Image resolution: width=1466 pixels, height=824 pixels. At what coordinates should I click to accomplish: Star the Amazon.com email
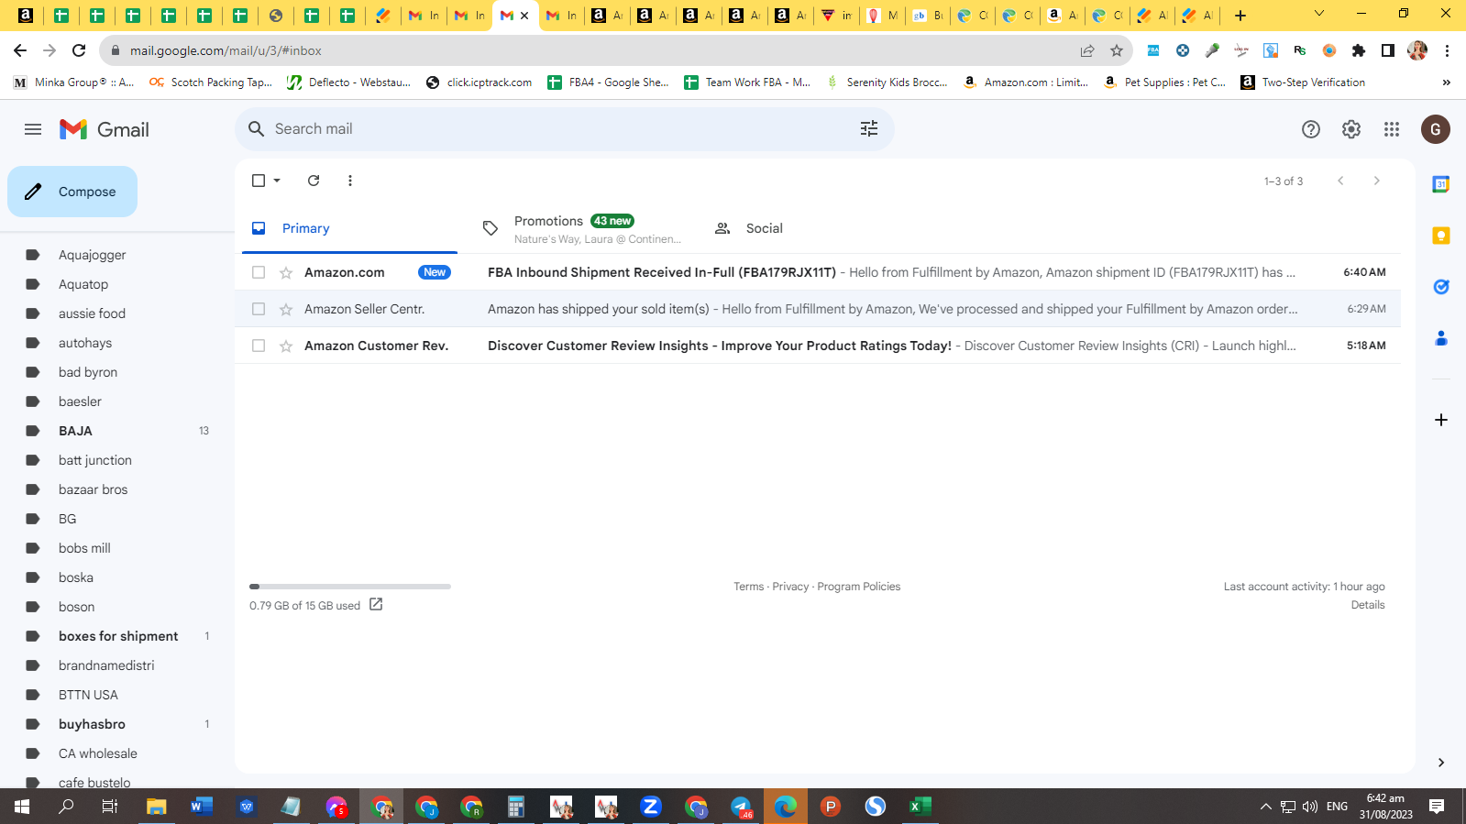[286, 272]
